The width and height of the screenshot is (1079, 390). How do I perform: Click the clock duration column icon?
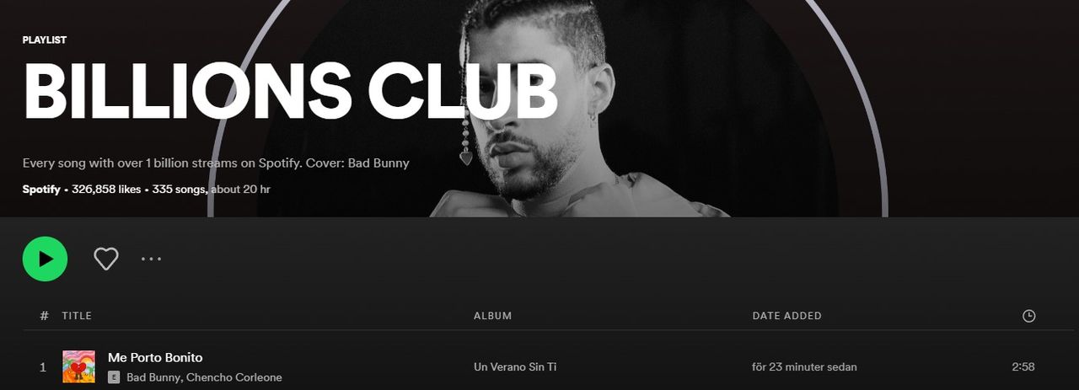1028,316
